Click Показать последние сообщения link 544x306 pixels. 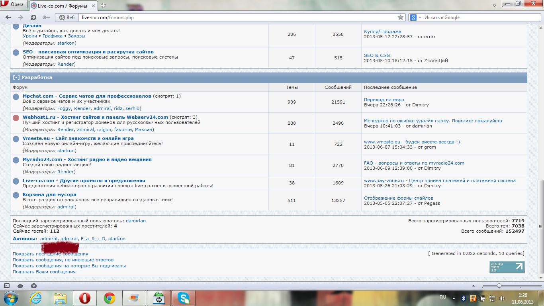click(51, 254)
